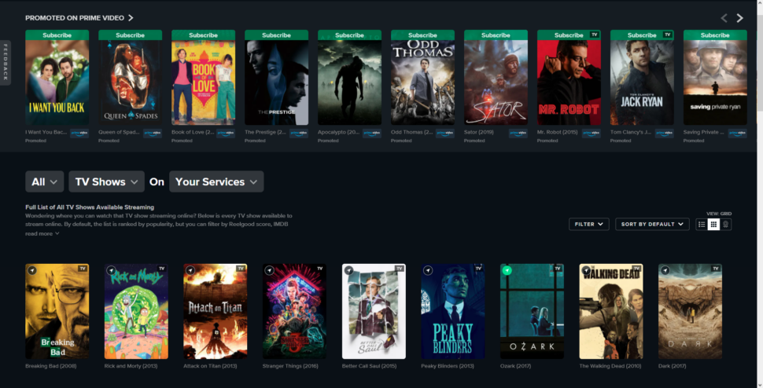The height and width of the screenshot is (388, 763).
Task: Click Subscribe above Book of Love
Action: 204,35
